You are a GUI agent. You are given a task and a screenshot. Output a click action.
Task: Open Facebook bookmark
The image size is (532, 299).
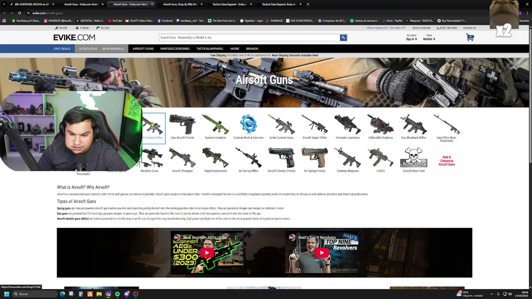point(165,20)
